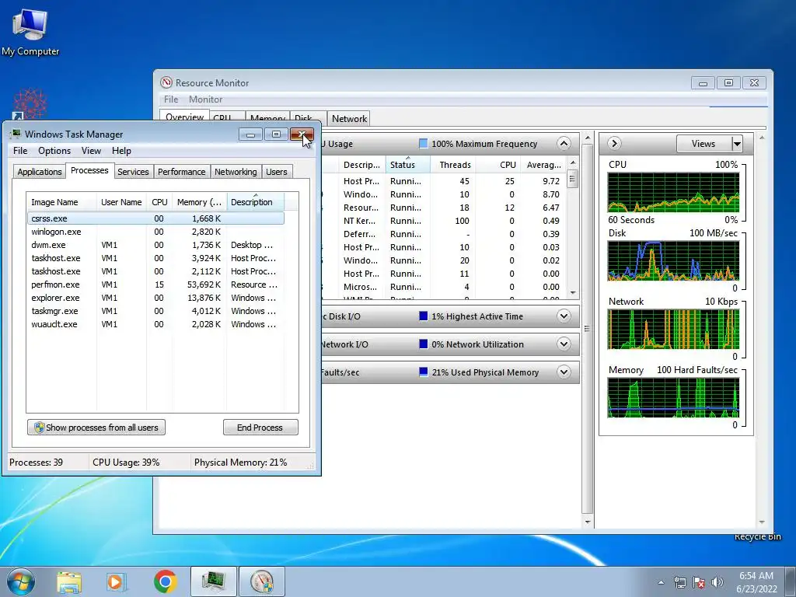Screen dimensions: 796x597
Task: Switch to the Task Manager taskbar button
Action: pos(213,581)
